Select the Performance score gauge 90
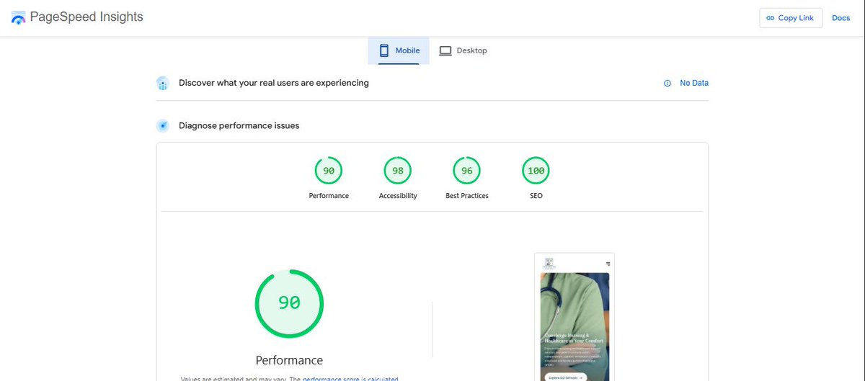This screenshot has width=865, height=381. [329, 171]
